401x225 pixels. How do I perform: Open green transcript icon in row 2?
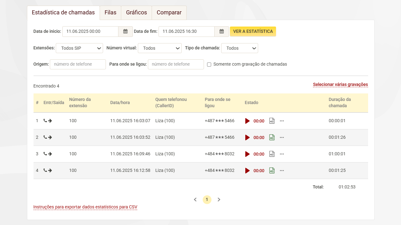272,137
